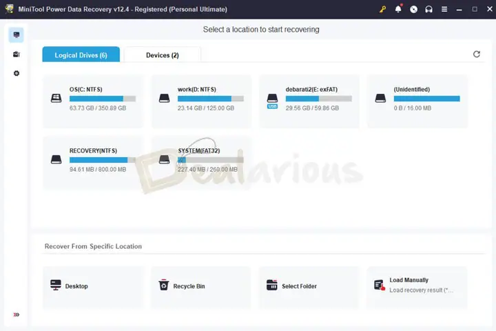496x331 pixels.
Task: Refresh the drive list
Action: [x=476, y=54]
